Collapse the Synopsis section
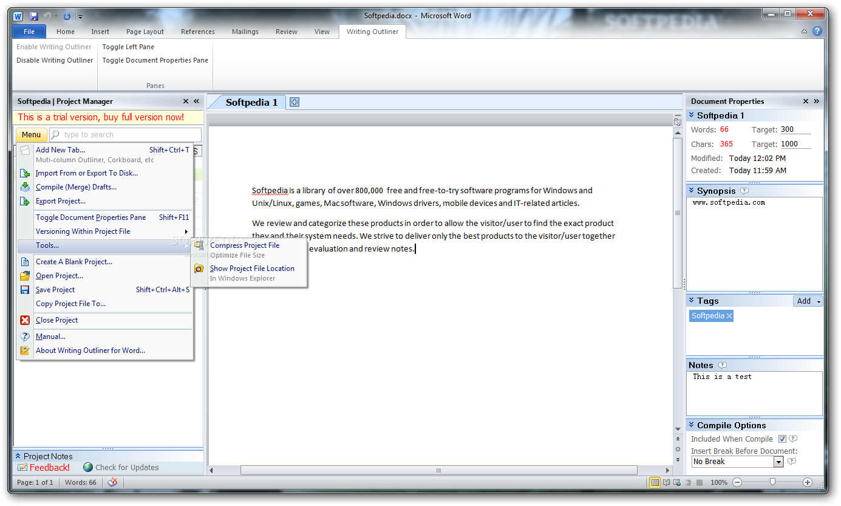841x506 pixels. coord(692,191)
